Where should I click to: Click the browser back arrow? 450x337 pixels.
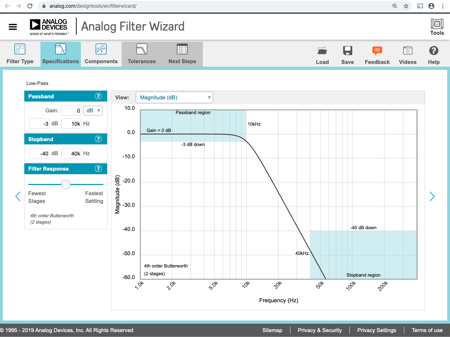tap(7, 6)
